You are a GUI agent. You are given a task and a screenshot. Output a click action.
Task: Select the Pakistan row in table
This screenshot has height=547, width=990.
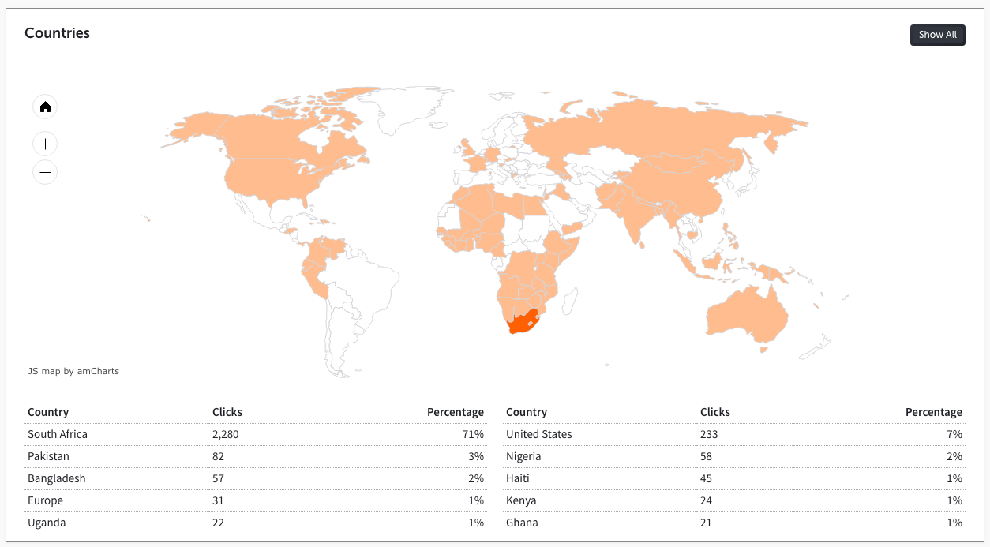tap(49, 456)
